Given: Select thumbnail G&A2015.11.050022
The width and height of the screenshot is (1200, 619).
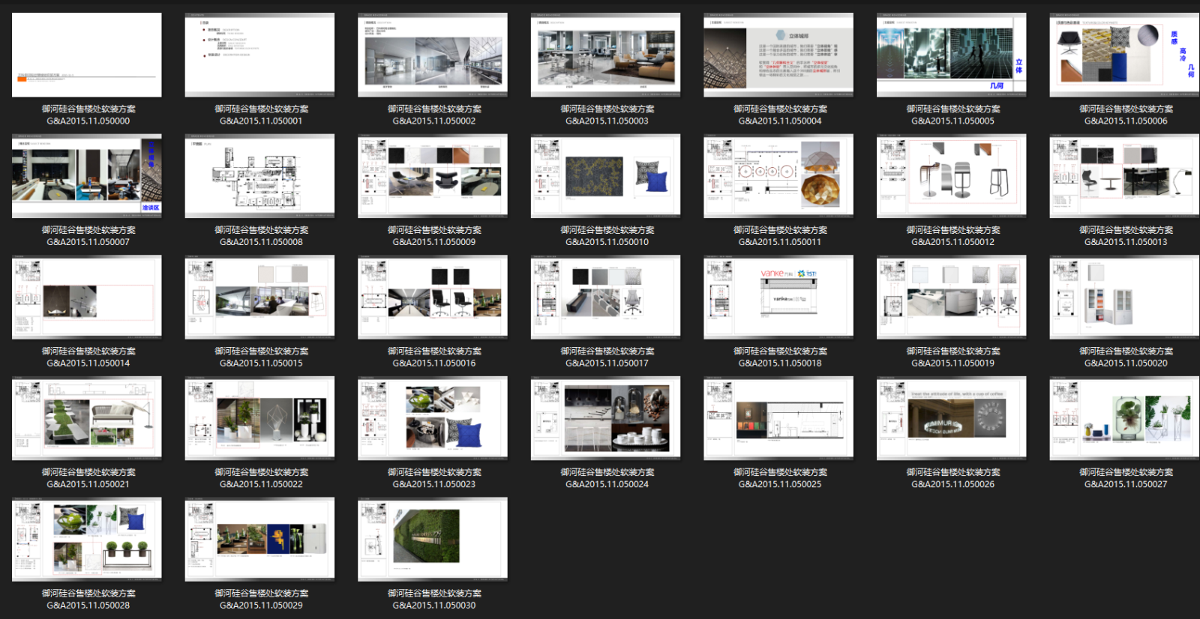Looking at the screenshot, I should (259, 418).
